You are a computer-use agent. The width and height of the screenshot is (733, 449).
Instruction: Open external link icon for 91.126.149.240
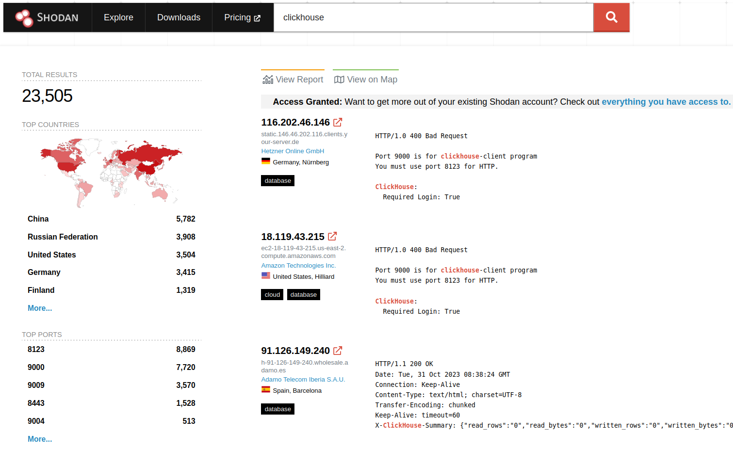pyautogui.click(x=338, y=351)
